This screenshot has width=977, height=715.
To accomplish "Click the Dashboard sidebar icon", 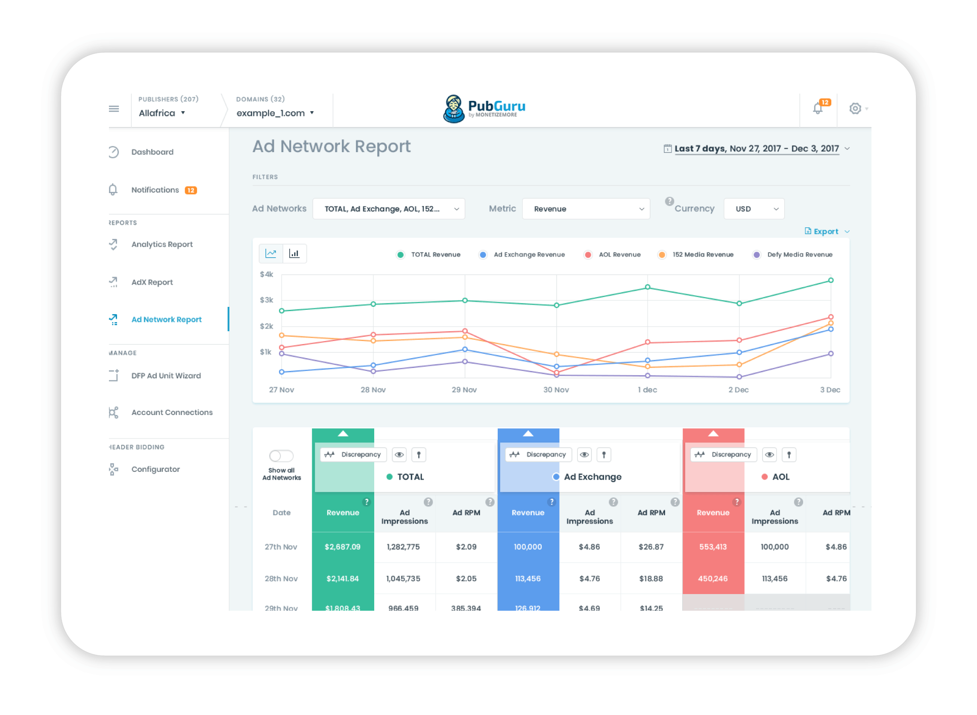I will [113, 152].
